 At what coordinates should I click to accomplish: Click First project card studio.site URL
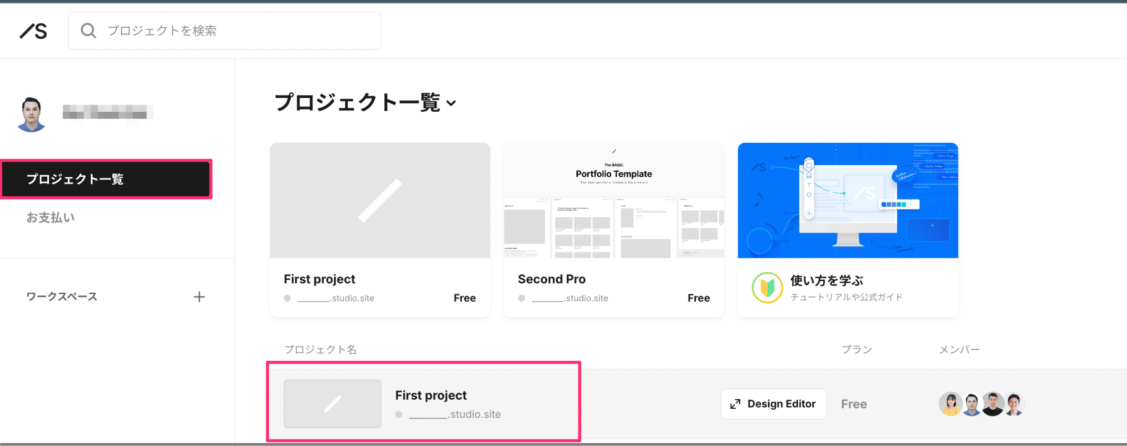tap(336, 298)
